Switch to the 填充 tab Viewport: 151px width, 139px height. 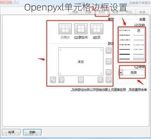click(x=88, y=12)
